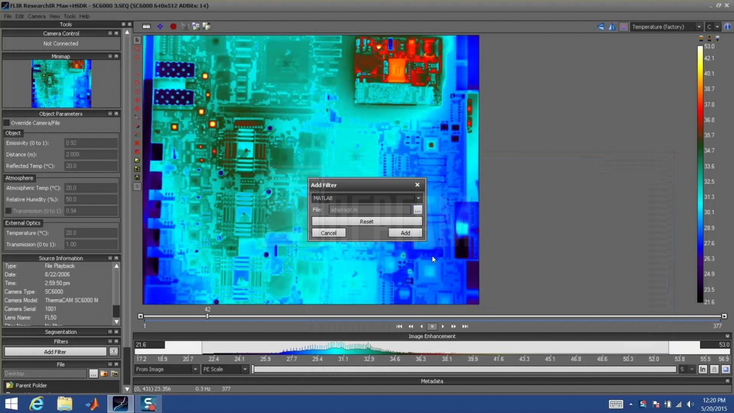
Task: Select the arrow pointer tool
Action: (137, 40)
